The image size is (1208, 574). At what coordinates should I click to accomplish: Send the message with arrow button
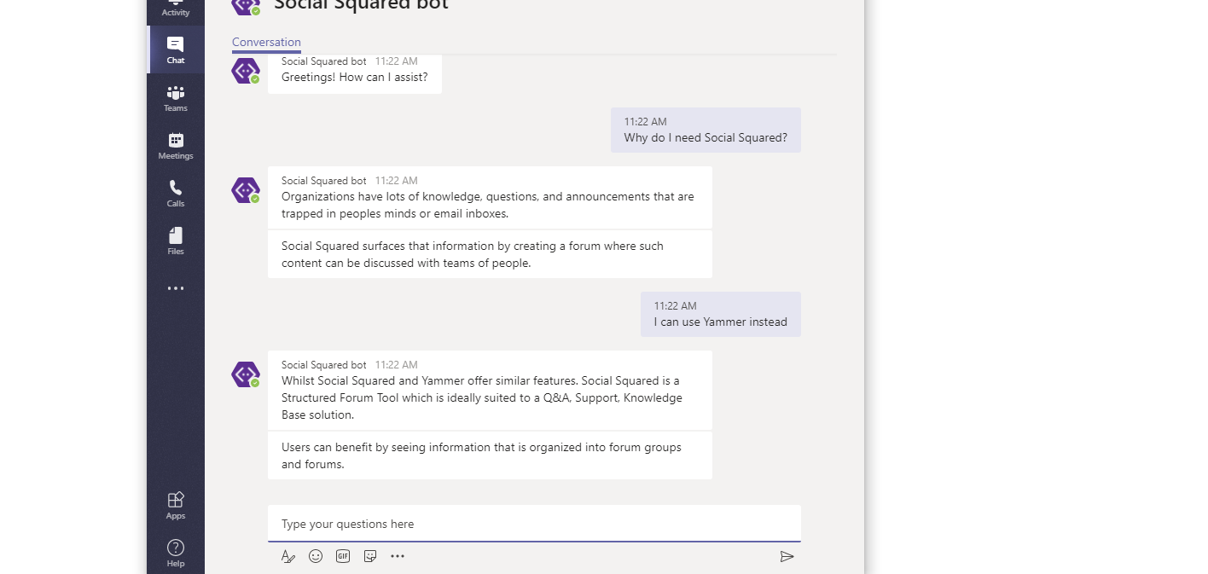(787, 556)
